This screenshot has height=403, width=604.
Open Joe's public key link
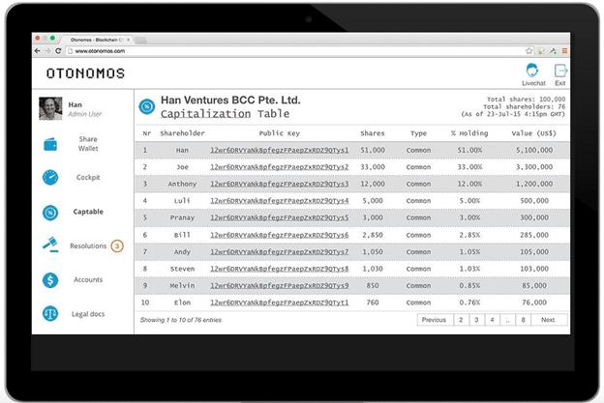(x=280, y=167)
